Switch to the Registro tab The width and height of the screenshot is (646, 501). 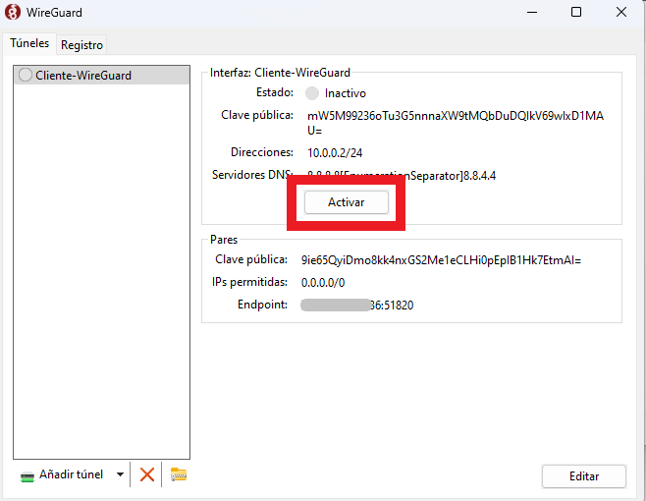(x=81, y=44)
